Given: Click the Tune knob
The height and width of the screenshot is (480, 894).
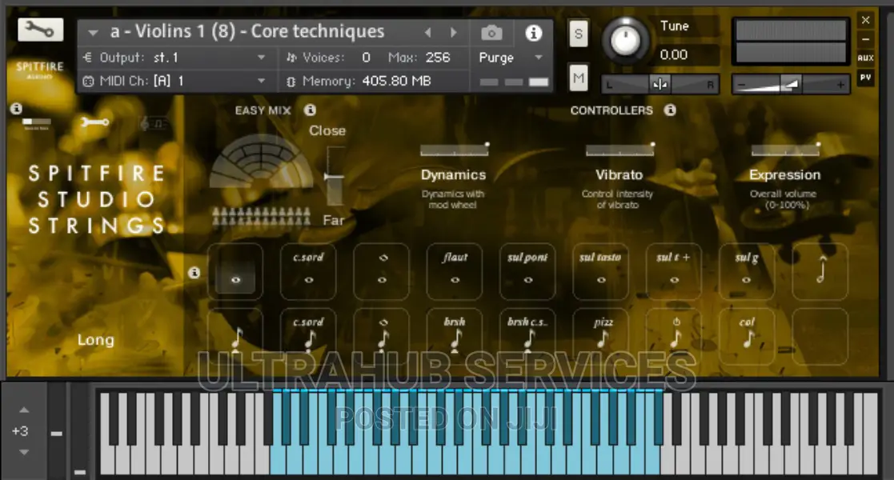Looking at the screenshot, I should (x=625, y=41).
